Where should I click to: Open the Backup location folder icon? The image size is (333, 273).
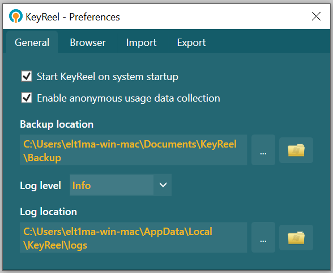[x=296, y=150]
